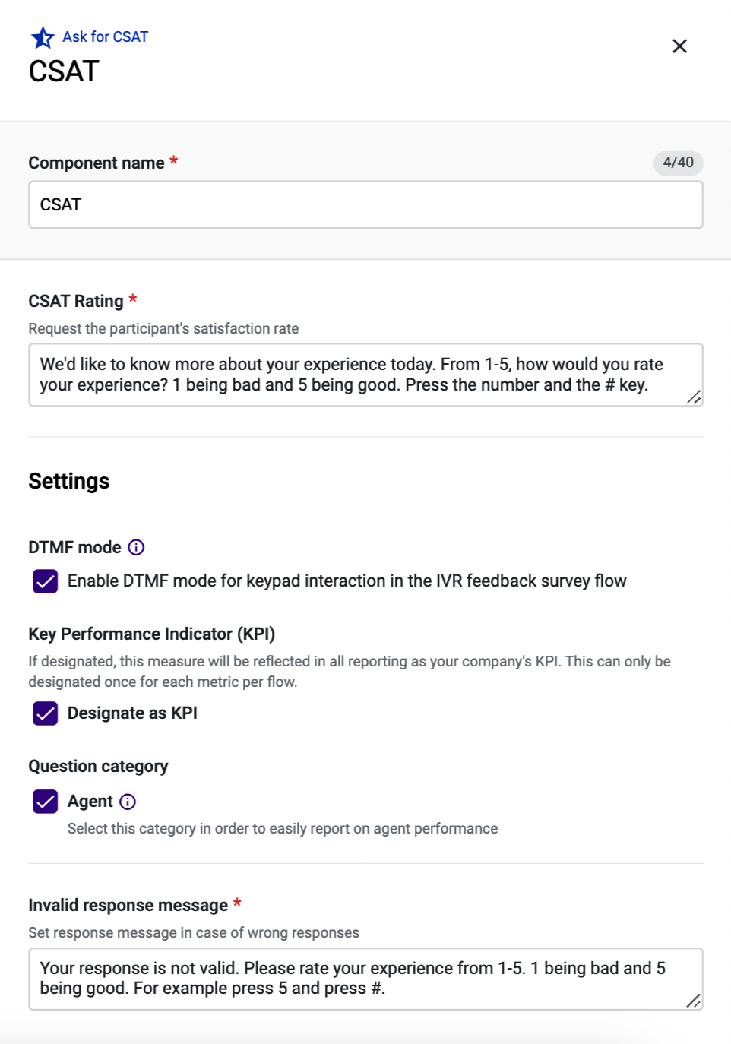Click inside the CSAT Rating message textarea
Screen dimensions: 731x1044
(365, 375)
